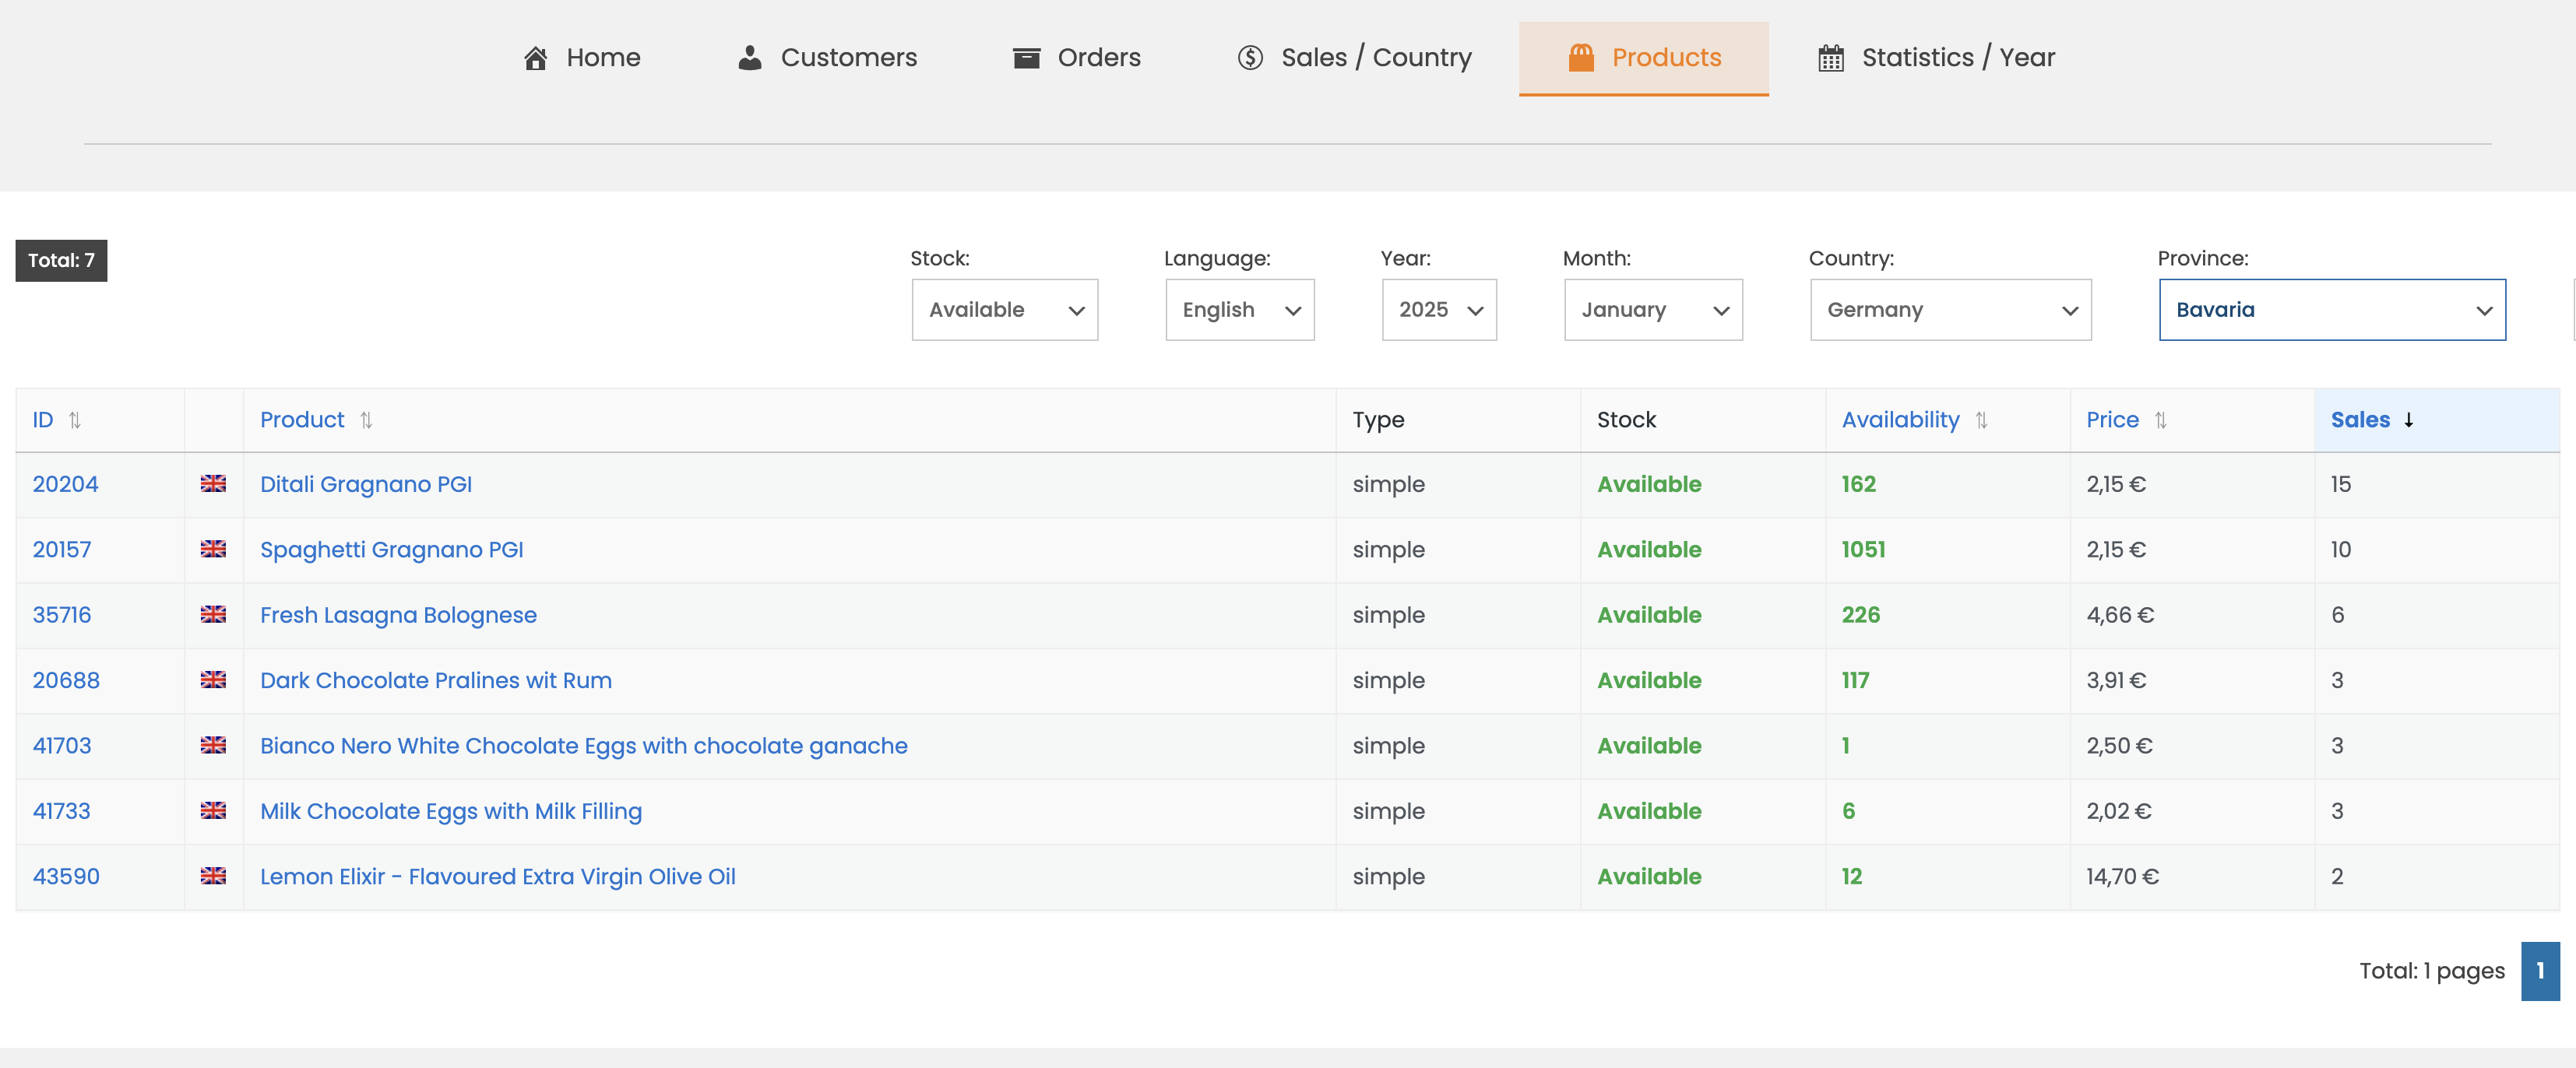Open the Stock dropdown showing Available
Screen dimensions: 2576x1068
[x=1004, y=310]
